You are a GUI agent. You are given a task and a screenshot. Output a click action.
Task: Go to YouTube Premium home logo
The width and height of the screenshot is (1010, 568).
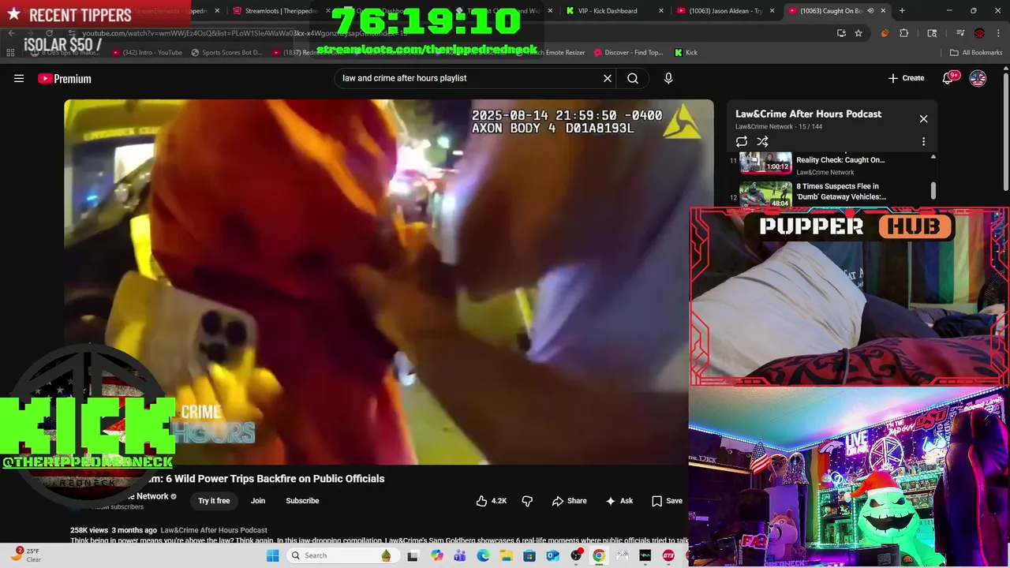click(x=65, y=78)
